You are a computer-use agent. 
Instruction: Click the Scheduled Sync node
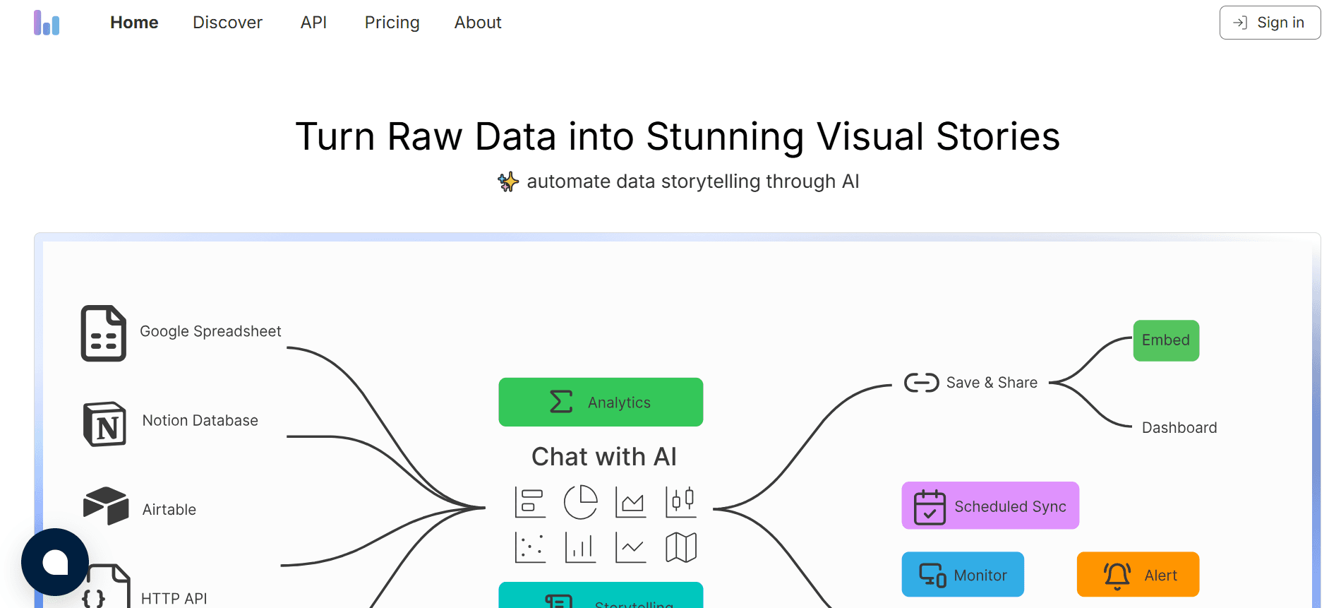pyautogui.click(x=990, y=506)
